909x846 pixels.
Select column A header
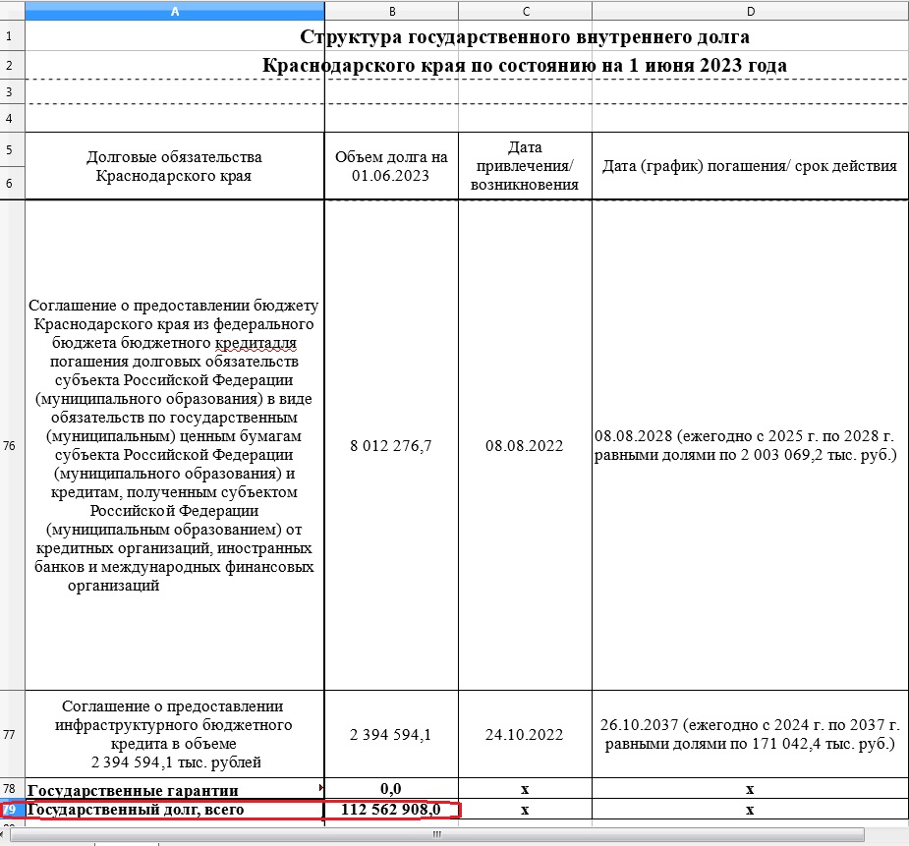click(x=175, y=11)
